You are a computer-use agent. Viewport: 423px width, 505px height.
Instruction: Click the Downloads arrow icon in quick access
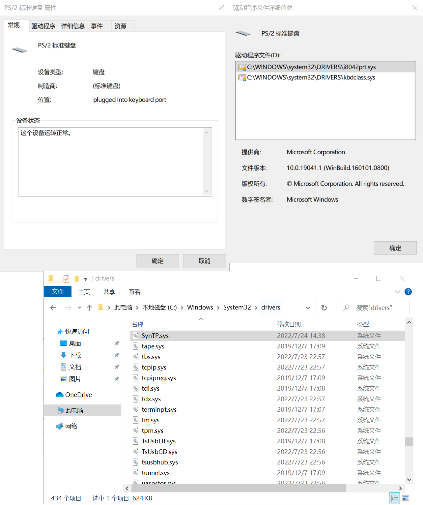pyautogui.click(x=64, y=355)
